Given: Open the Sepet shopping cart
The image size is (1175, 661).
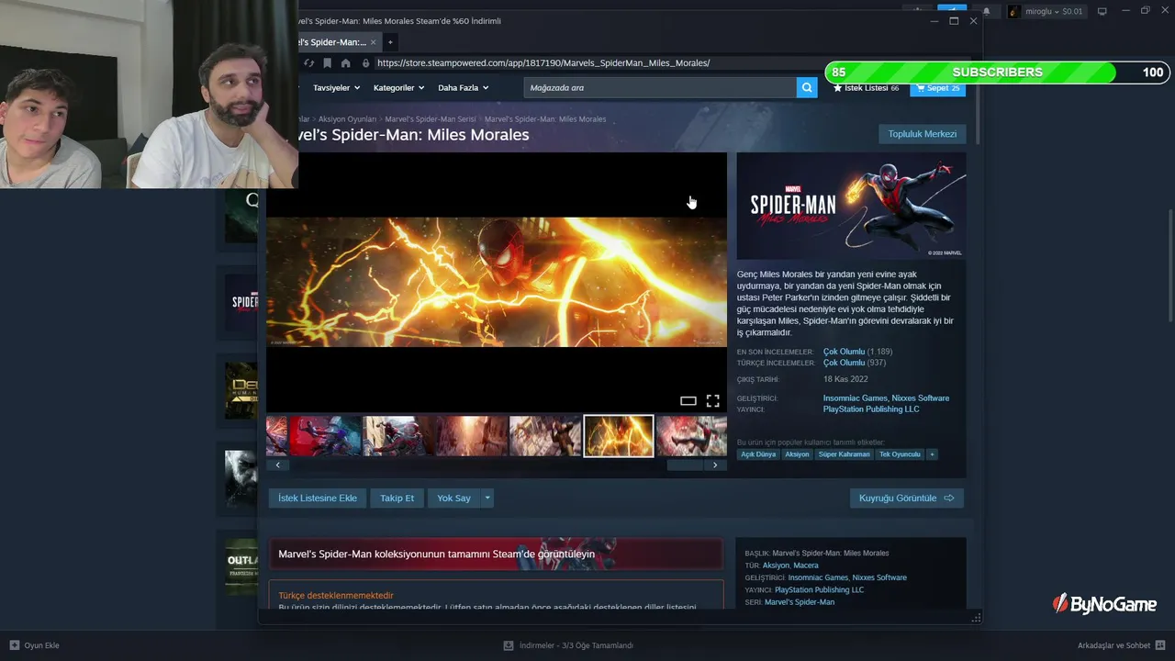Looking at the screenshot, I should pos(937,88).
